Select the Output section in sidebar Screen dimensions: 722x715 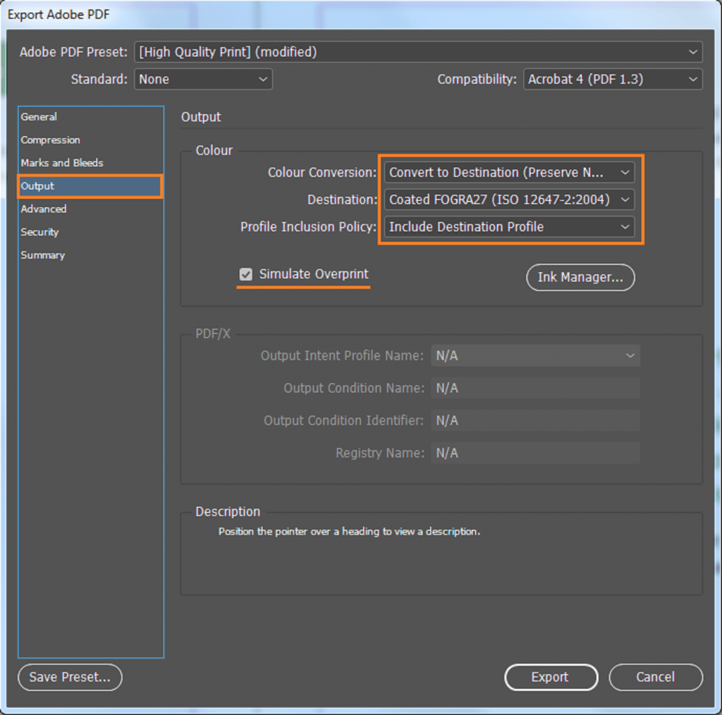click(x=90, y=186)
